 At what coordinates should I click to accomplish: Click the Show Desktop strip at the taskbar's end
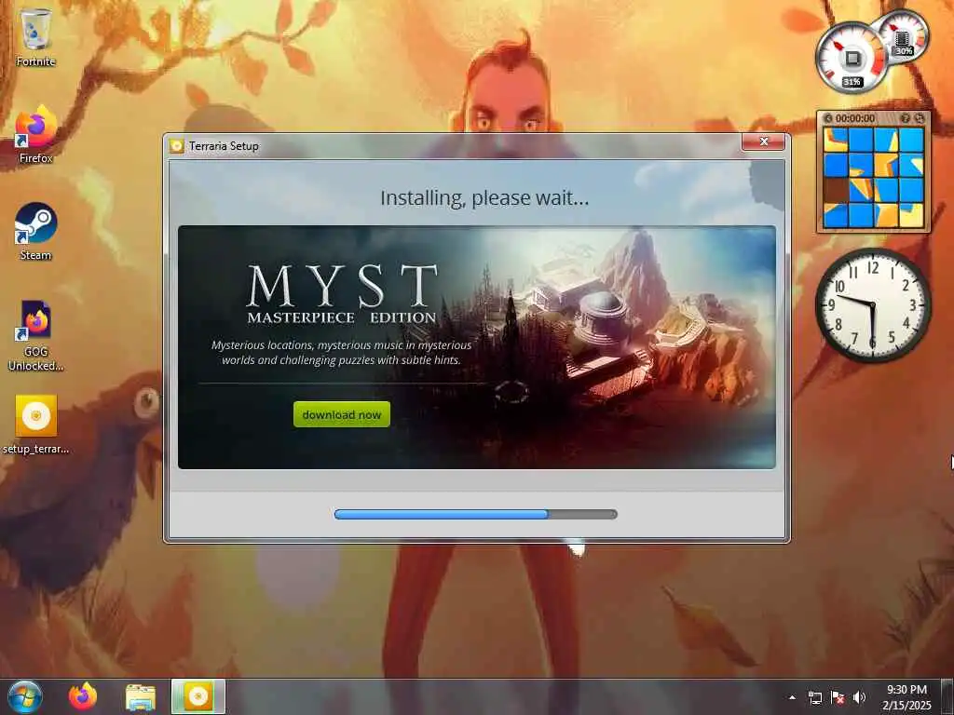click(947, 696)
